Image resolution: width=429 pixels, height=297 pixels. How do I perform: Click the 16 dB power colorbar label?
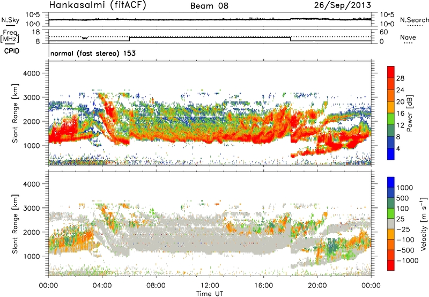click(400, 114)
